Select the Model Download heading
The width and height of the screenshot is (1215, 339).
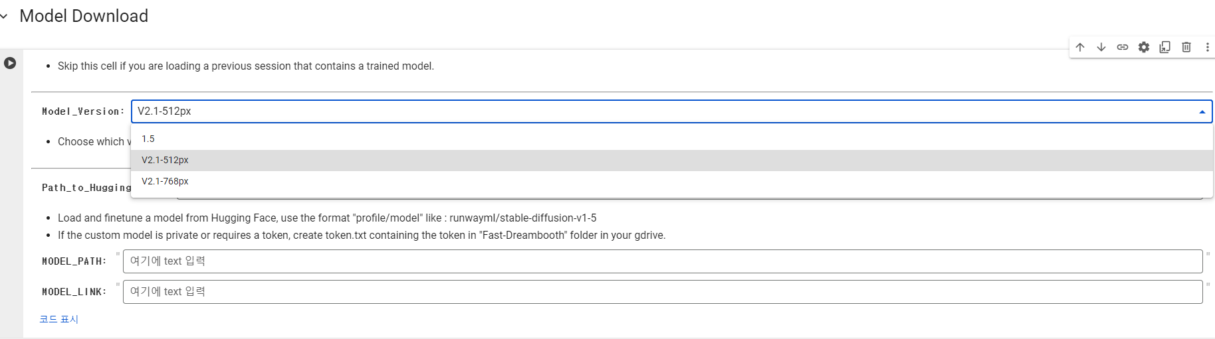point(84,16)
